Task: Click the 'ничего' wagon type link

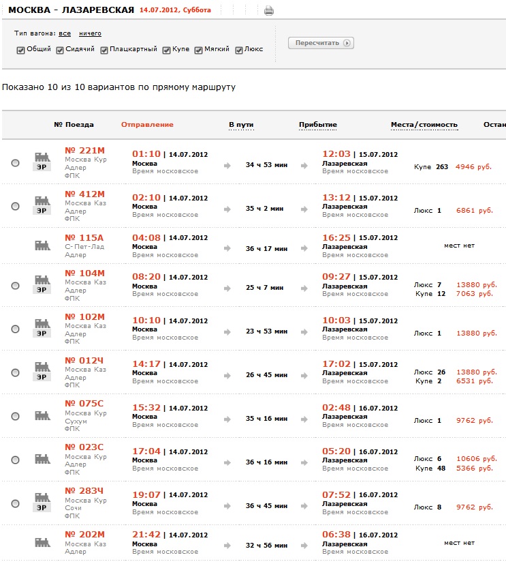Action: (90, 33)
